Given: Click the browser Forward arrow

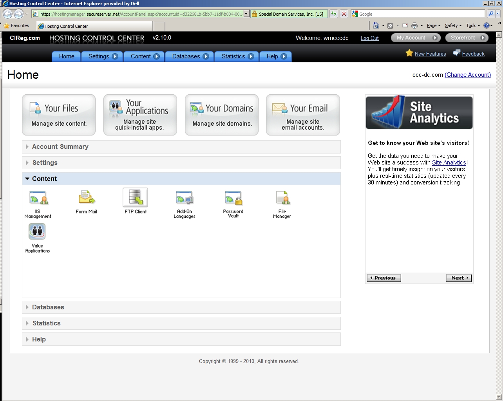Looking at the screenshot, I should tap(18, 14).
